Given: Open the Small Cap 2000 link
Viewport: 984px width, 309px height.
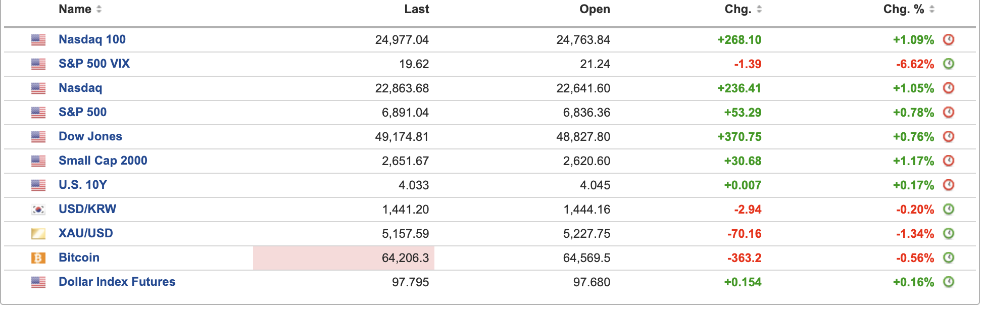Looking at the screenshot, I should tap(103, 161).
